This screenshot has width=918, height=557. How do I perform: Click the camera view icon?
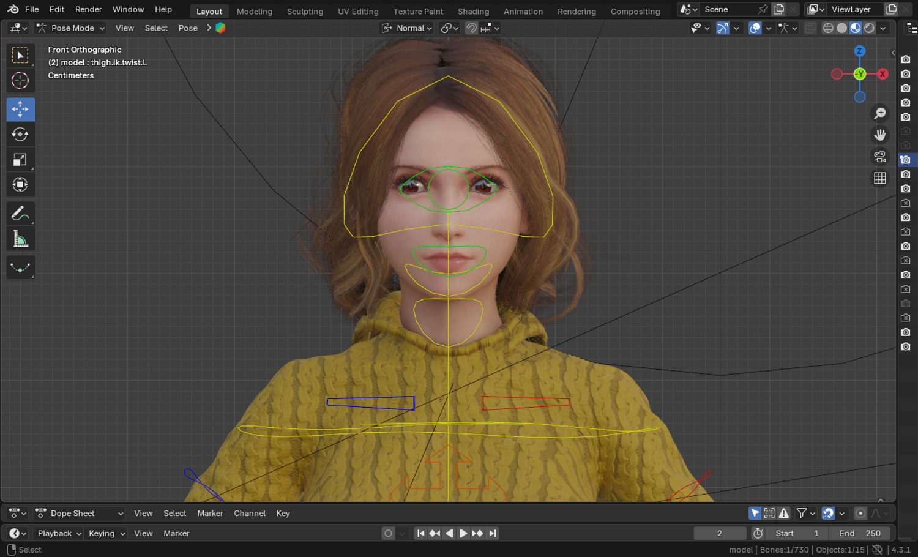coord(880,157)
